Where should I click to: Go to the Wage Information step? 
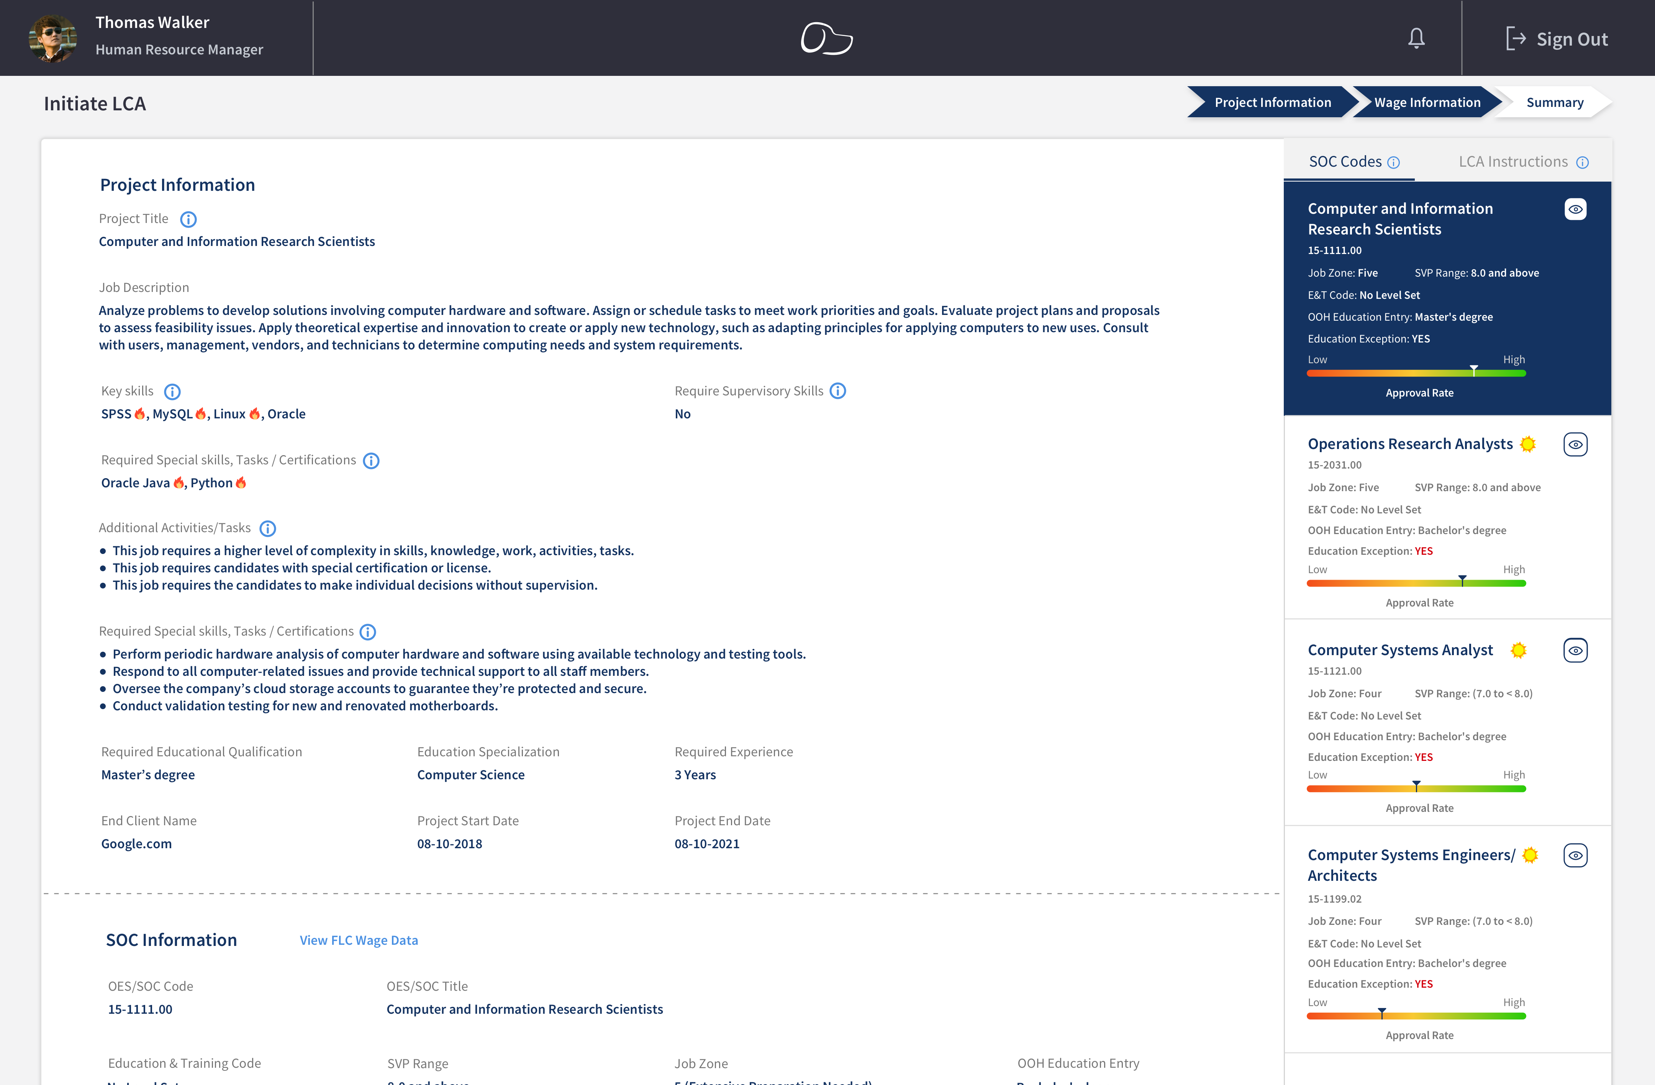tap(1427, 102)
